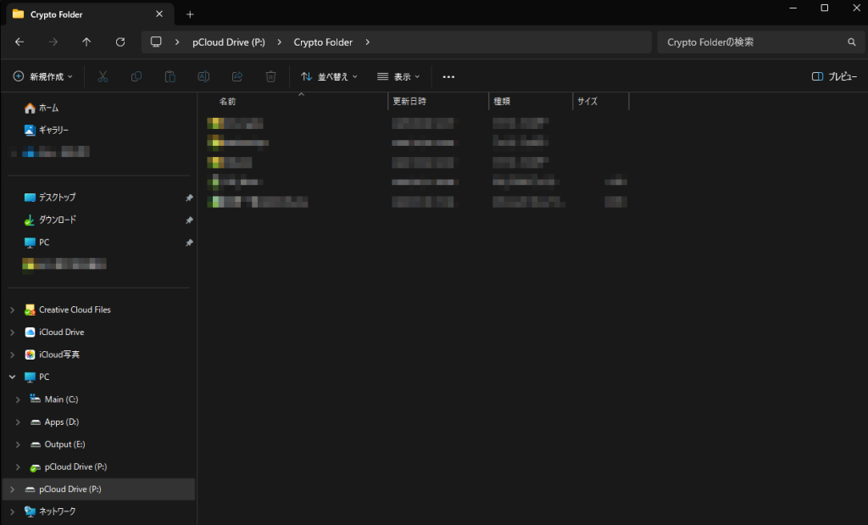Click the Share icon in toolbar
Image resolution: width=868 pixels, height=525 pixels.
[237, 76]
